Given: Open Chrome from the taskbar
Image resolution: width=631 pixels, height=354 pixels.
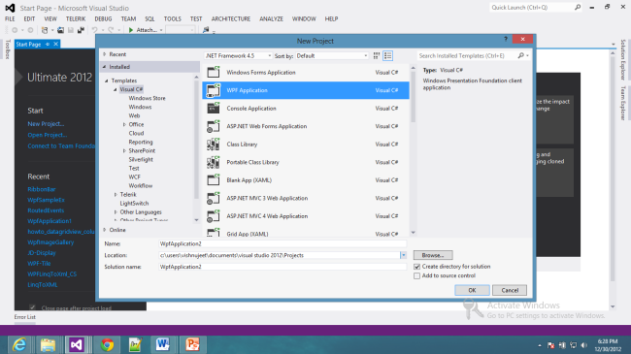Looking at the screenshot, I should pyautogui.click(x=107, y=344).
